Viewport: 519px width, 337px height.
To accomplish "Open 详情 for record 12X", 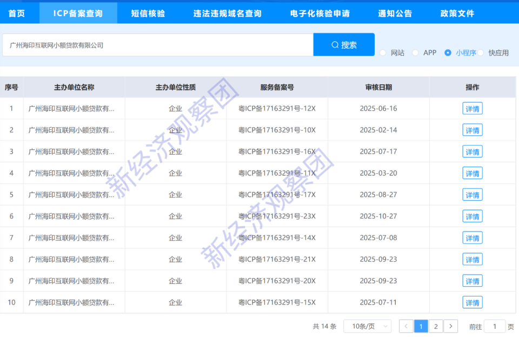I will [x=473, y=109].
